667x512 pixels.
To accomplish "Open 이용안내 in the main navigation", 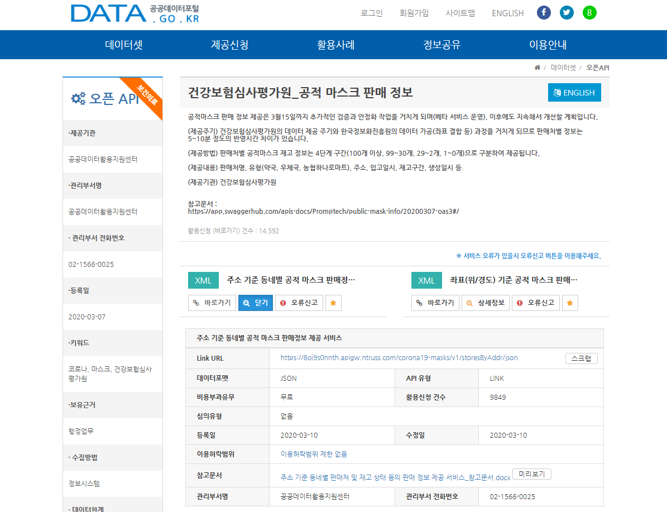I will (x=548, y=45).
